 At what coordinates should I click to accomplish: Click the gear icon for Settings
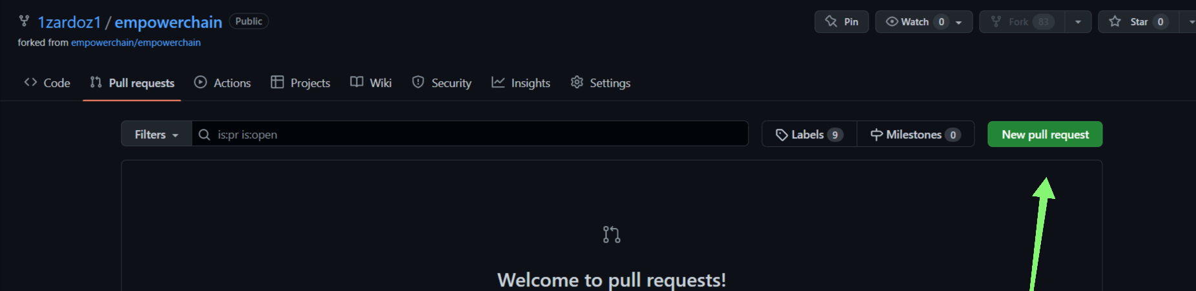577,82
